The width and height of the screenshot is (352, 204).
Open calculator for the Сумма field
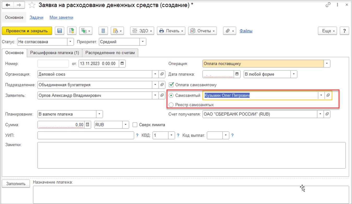pyautogui.click(x=88, y=125)
